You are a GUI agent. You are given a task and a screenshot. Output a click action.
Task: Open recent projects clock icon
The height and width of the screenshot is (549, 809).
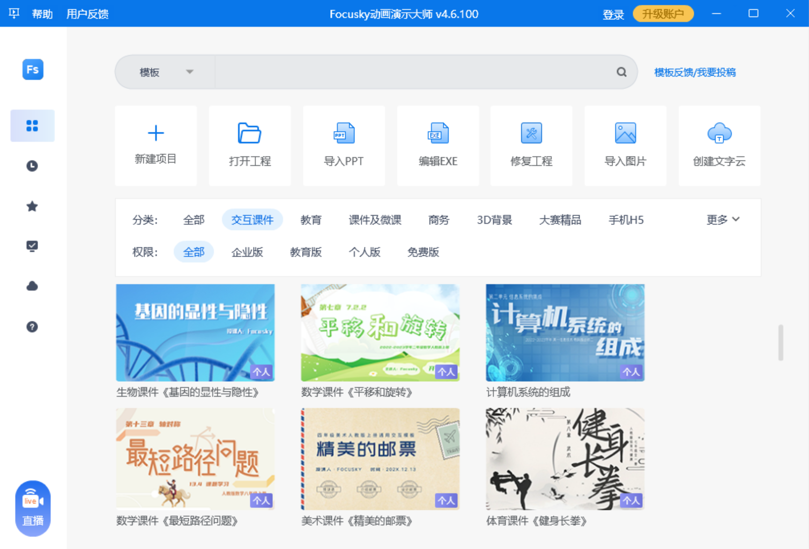pos(32,166)
